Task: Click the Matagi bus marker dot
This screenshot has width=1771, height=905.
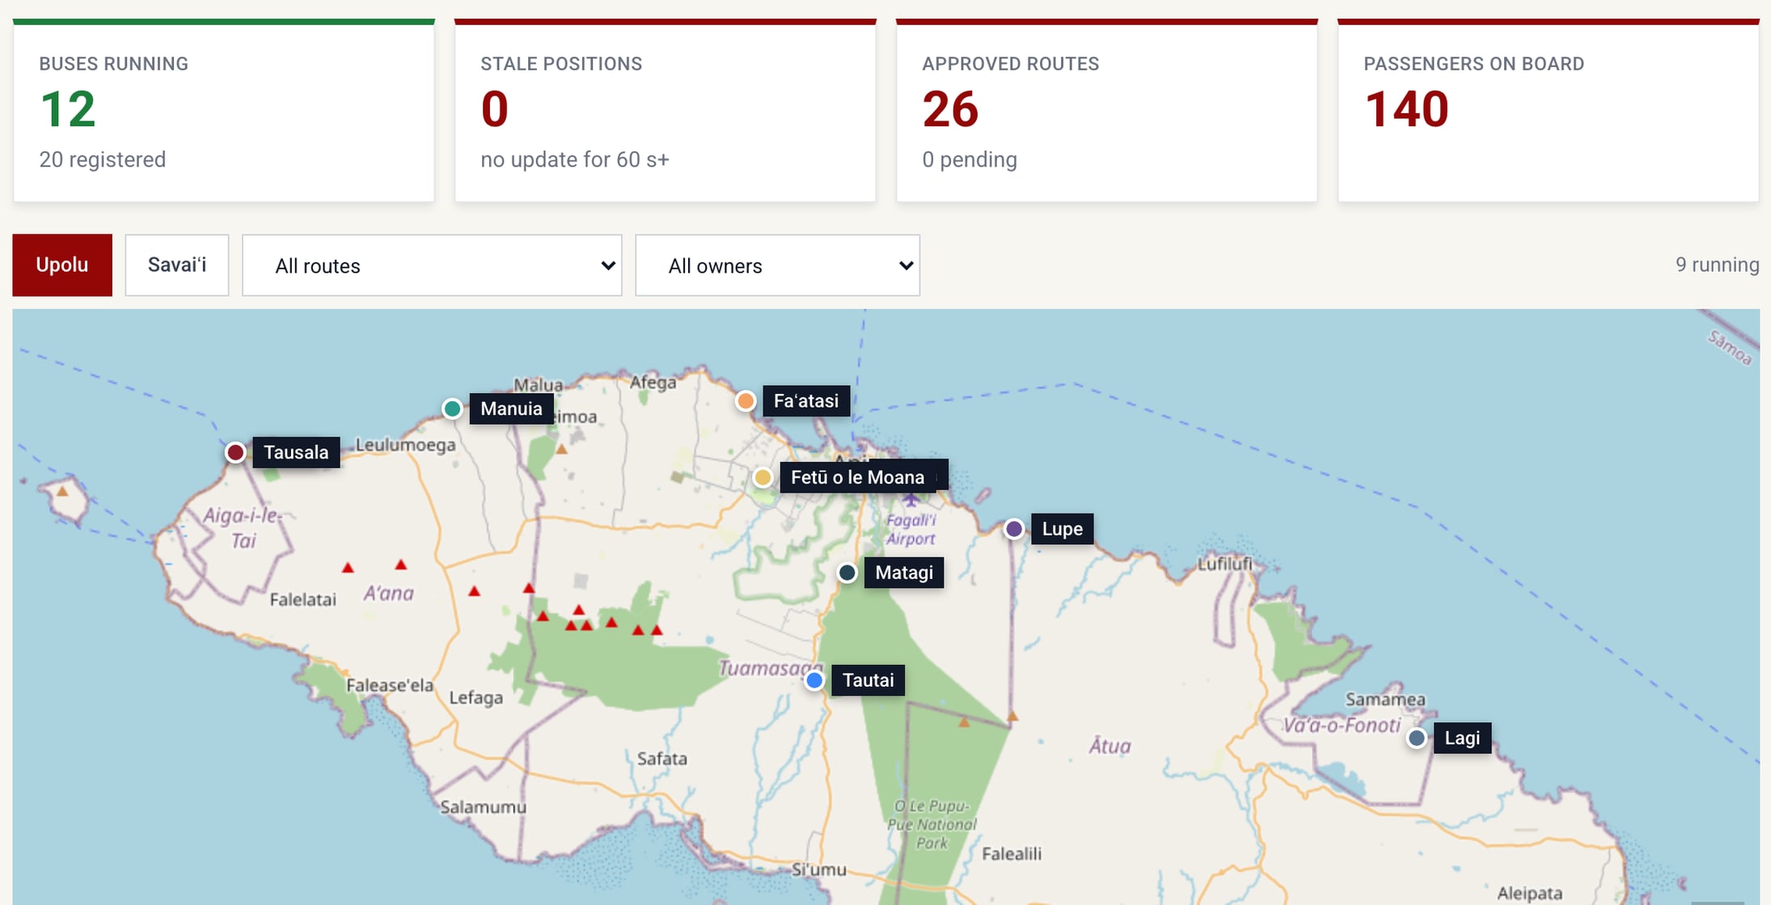Action: (847, 573)
